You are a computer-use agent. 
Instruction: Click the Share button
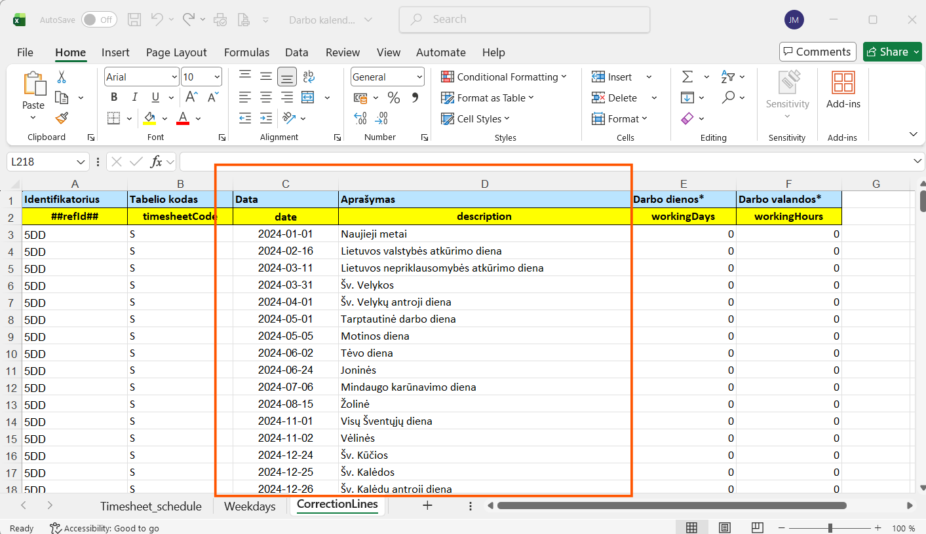coord(887,52)
